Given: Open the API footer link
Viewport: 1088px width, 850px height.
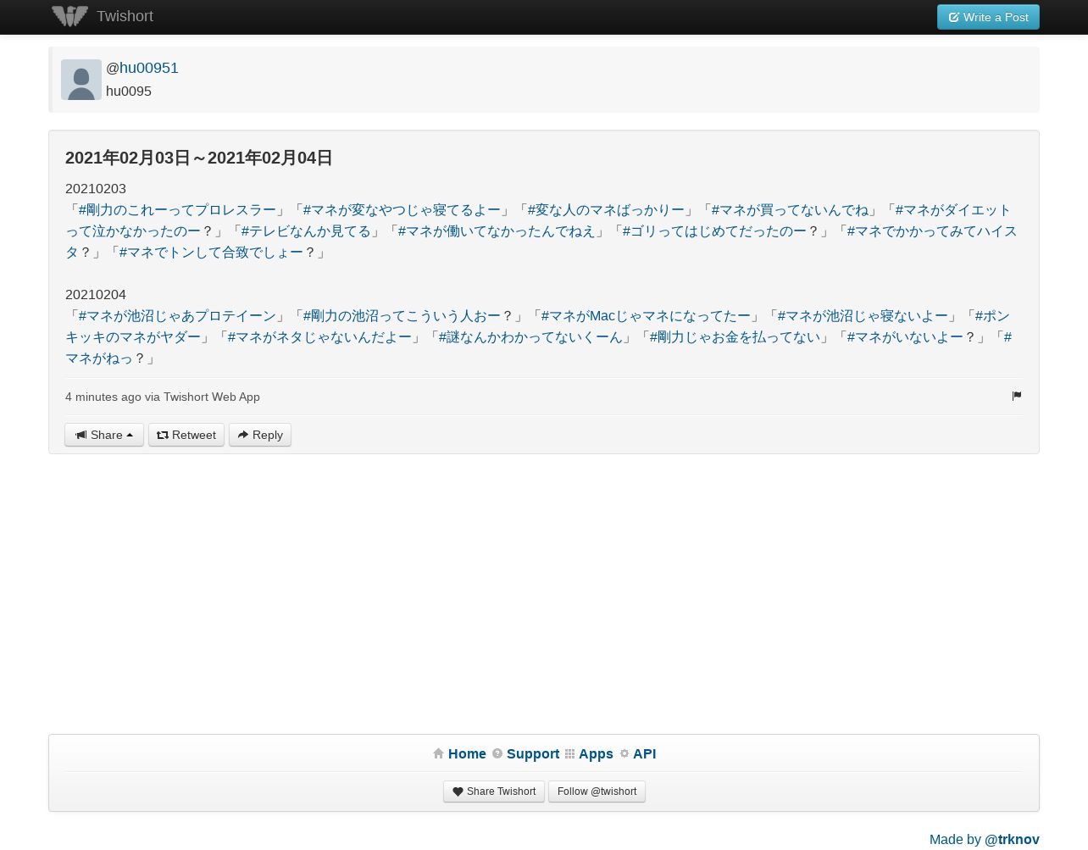Looking at the screenshot, I should tap(644, 753).
